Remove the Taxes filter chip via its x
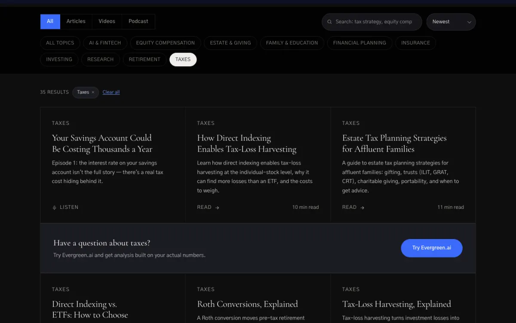Viewport: 516px width, 323px height. 93,92
